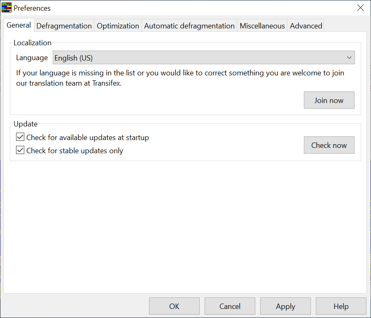Click the UltraDefrag app icon in title bar
The image size is (371, 318).
click(7, 8)
